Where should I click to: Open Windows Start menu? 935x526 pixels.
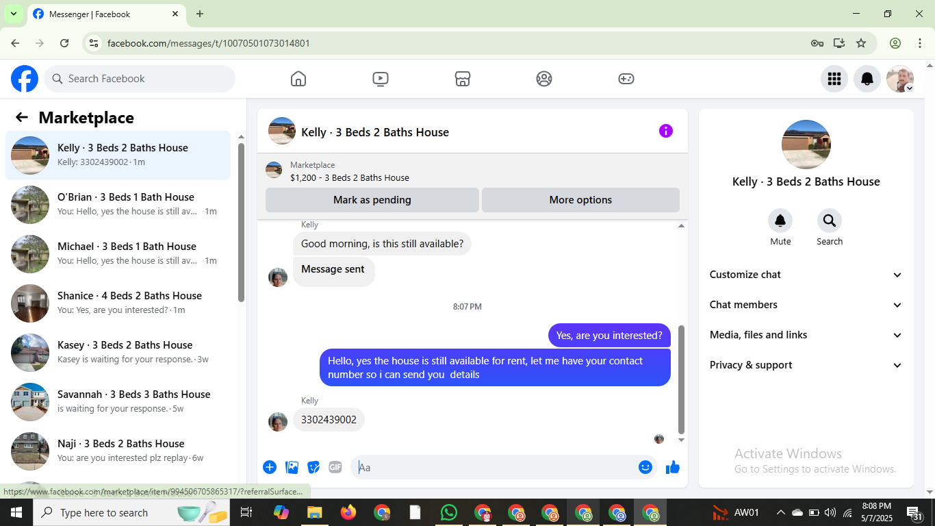coord(16,512)
